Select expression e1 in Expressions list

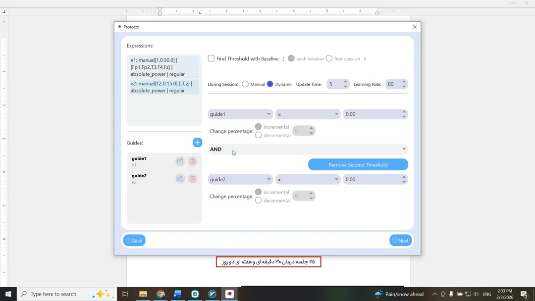(x=164, y=67)
